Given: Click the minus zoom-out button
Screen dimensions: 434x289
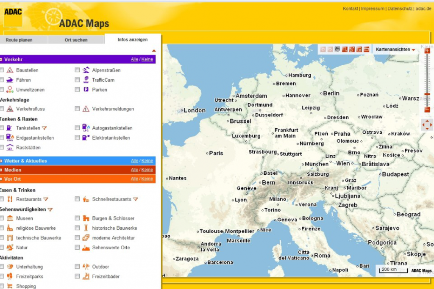Looking at the screenshot, I should pos(427,110).
